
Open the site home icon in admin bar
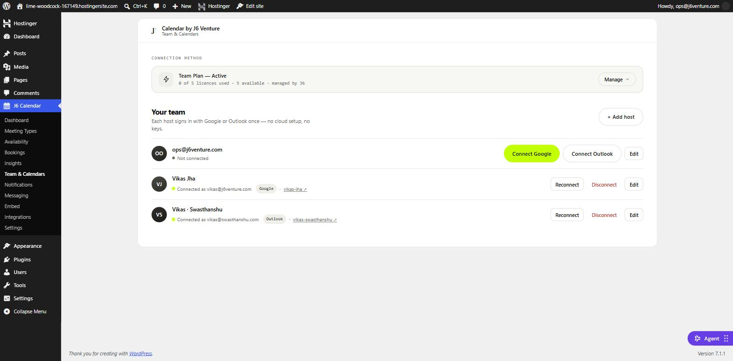tap(20, 6)
